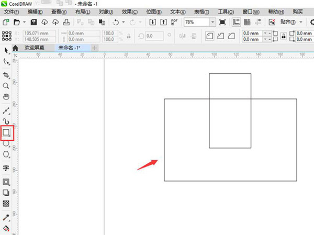Expand the undo history dropdown arrow
The height and width of the screenshot is (235, 314).
(124, 22)
